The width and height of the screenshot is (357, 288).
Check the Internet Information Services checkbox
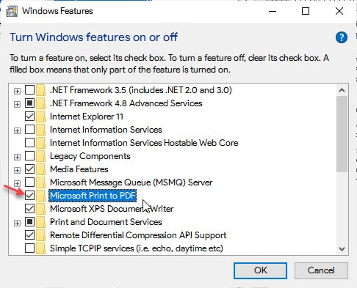pos(29,130)
